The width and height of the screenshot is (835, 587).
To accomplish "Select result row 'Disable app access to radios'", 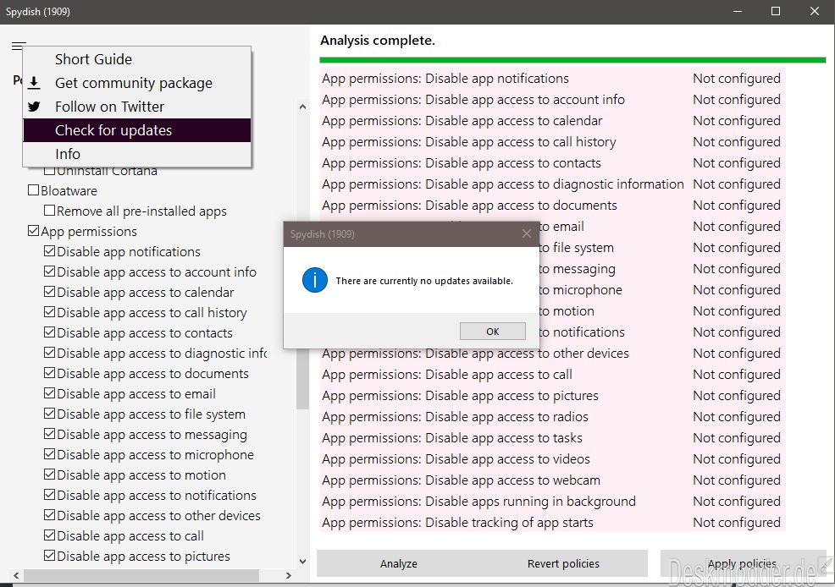I will click(552, 417).
